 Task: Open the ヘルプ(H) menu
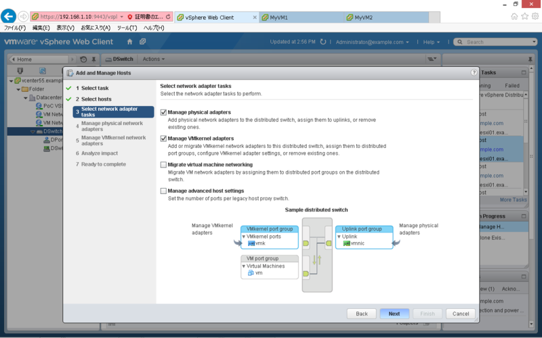(154, 28)
